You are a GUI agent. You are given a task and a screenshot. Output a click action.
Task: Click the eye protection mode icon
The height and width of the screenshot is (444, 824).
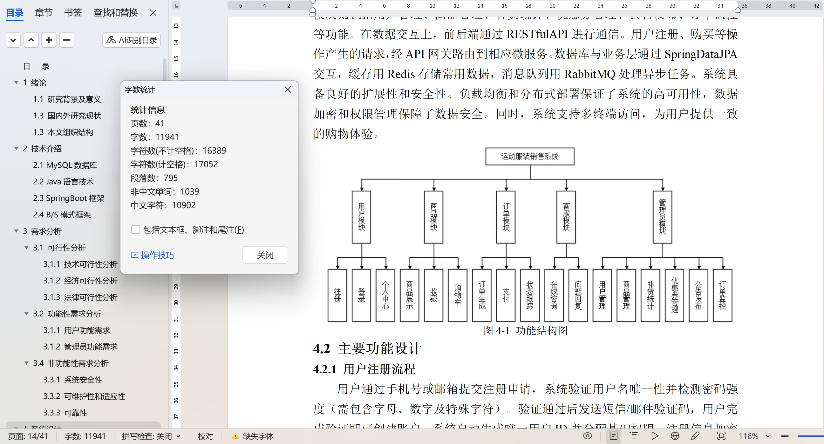587,436
